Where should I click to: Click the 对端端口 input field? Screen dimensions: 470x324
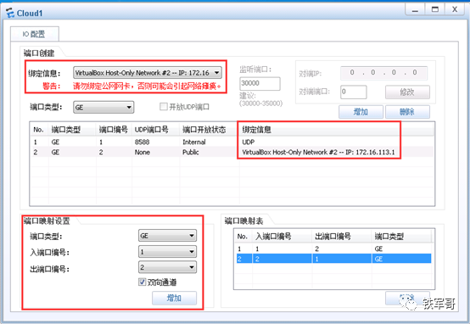tap(354, 92)
